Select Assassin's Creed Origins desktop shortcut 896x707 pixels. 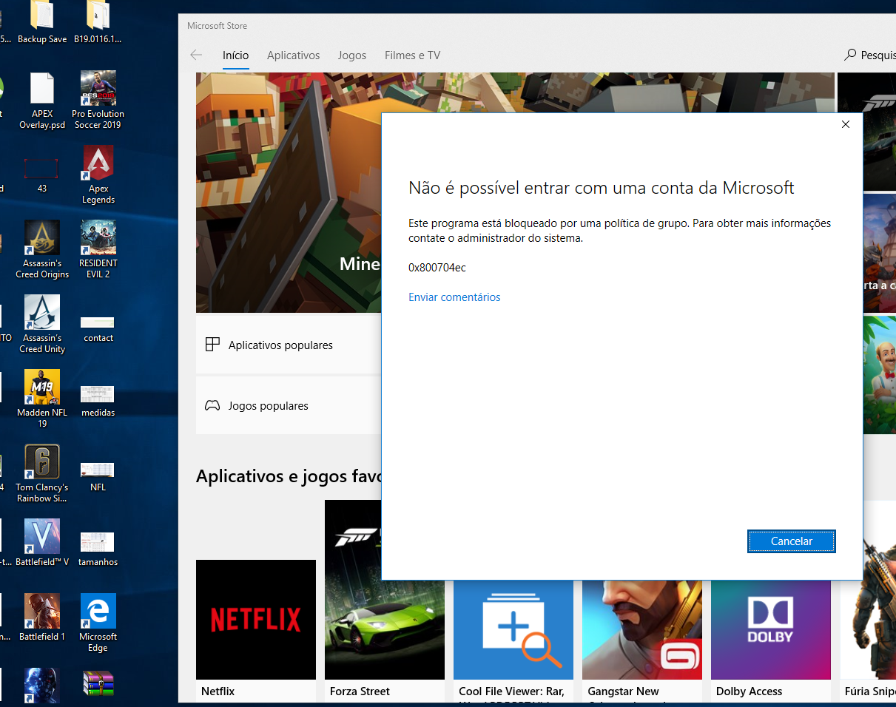pyautogui.click(x=42, y=250)
